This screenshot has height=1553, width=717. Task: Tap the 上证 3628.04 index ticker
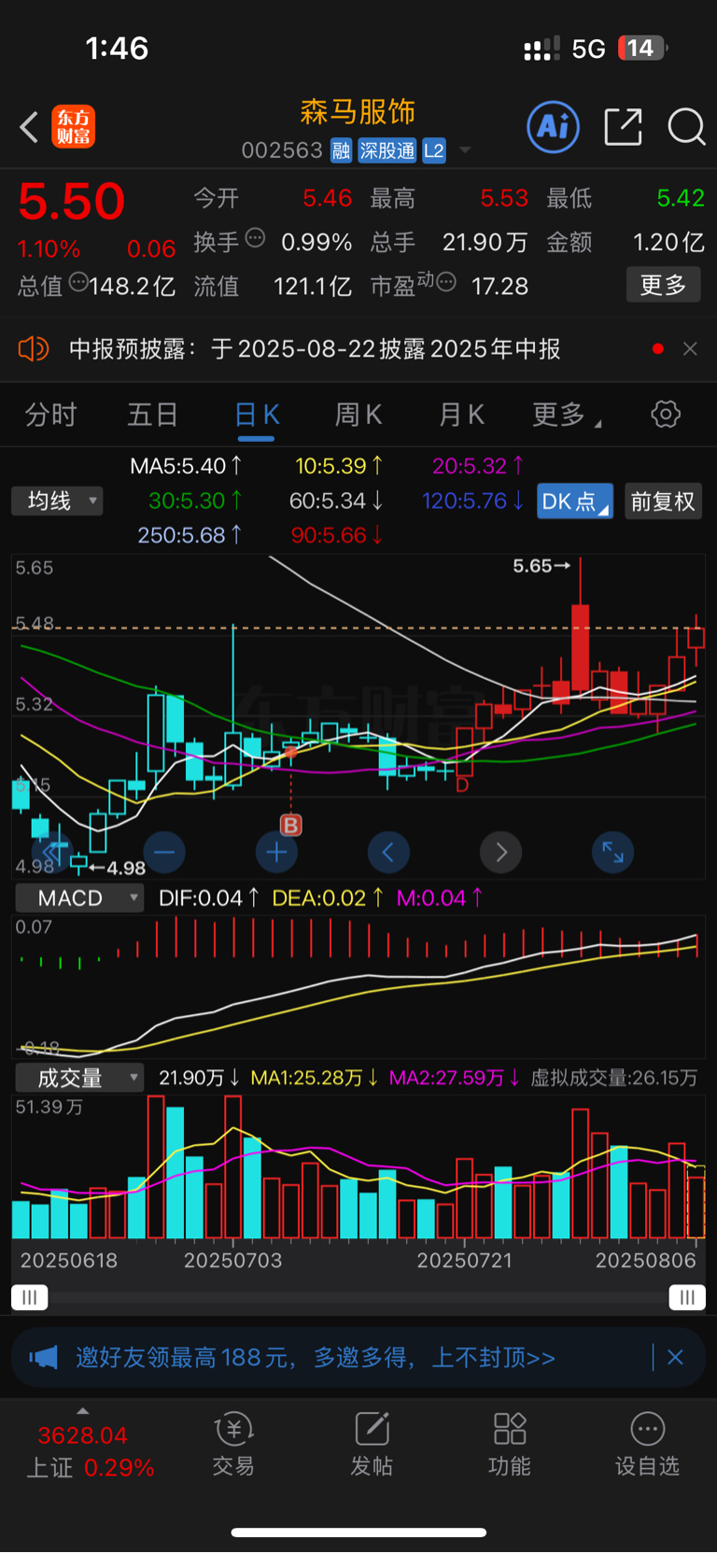(89, 1451)
